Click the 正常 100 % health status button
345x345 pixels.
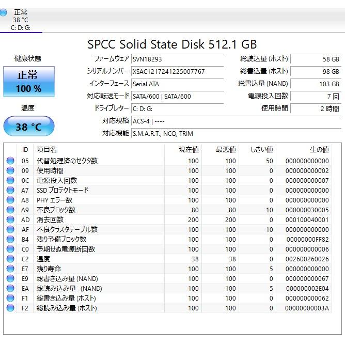(x=29, y=82)
